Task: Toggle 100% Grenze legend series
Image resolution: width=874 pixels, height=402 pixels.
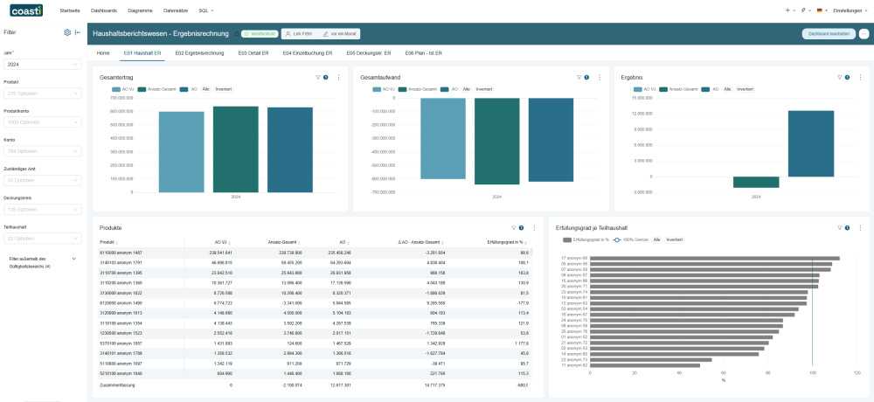Action: point(628,239)
